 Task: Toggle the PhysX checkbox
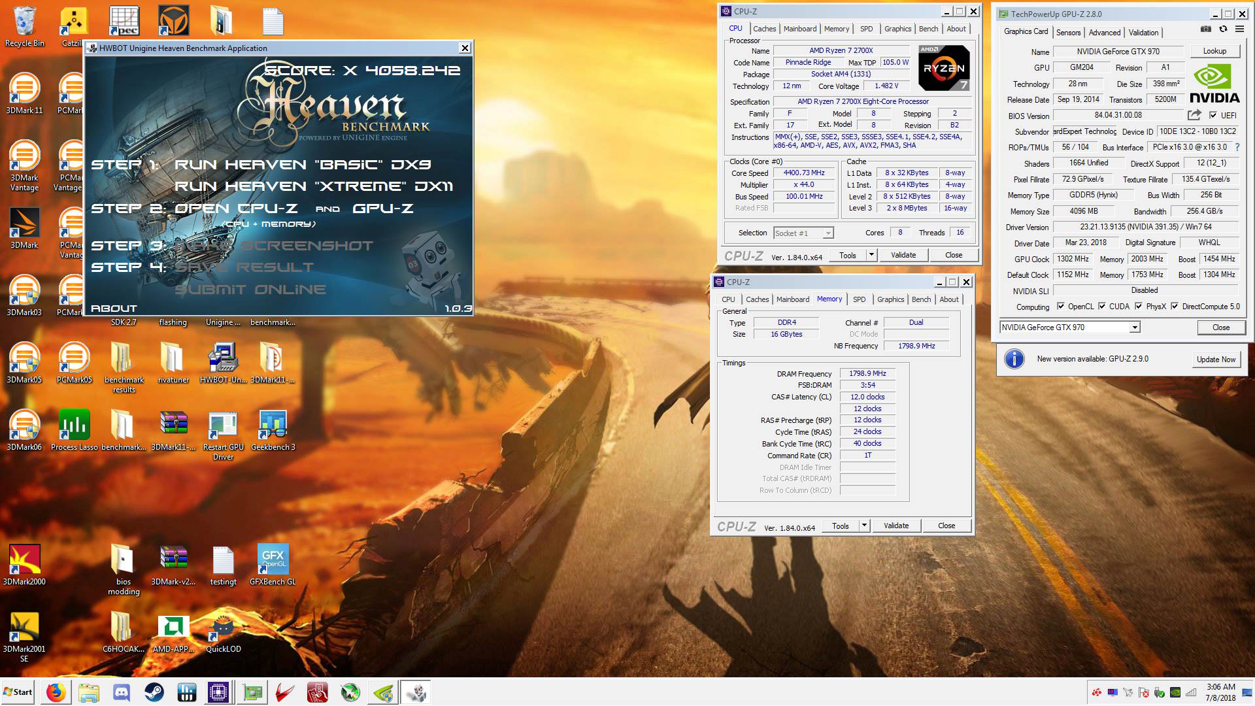coord(1139,306)
